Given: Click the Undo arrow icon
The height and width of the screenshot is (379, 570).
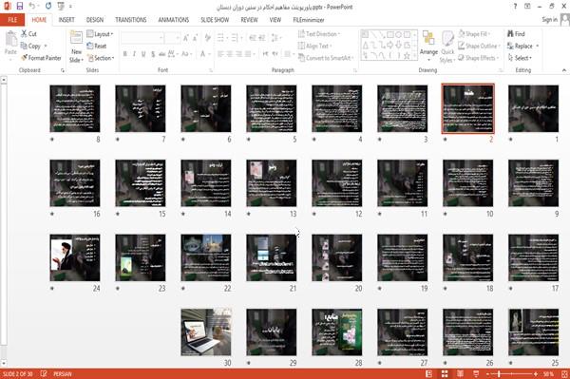Looking at the screenshot, I should (32, 7).
